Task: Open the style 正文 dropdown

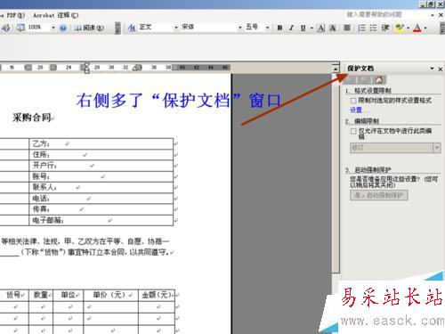Action: tap(176, 28)
